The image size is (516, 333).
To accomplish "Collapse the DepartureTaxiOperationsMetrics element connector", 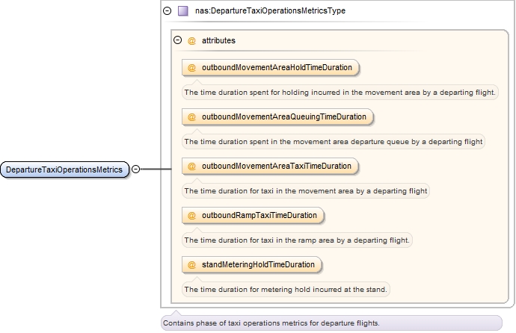I will click(x=135, y=169).
